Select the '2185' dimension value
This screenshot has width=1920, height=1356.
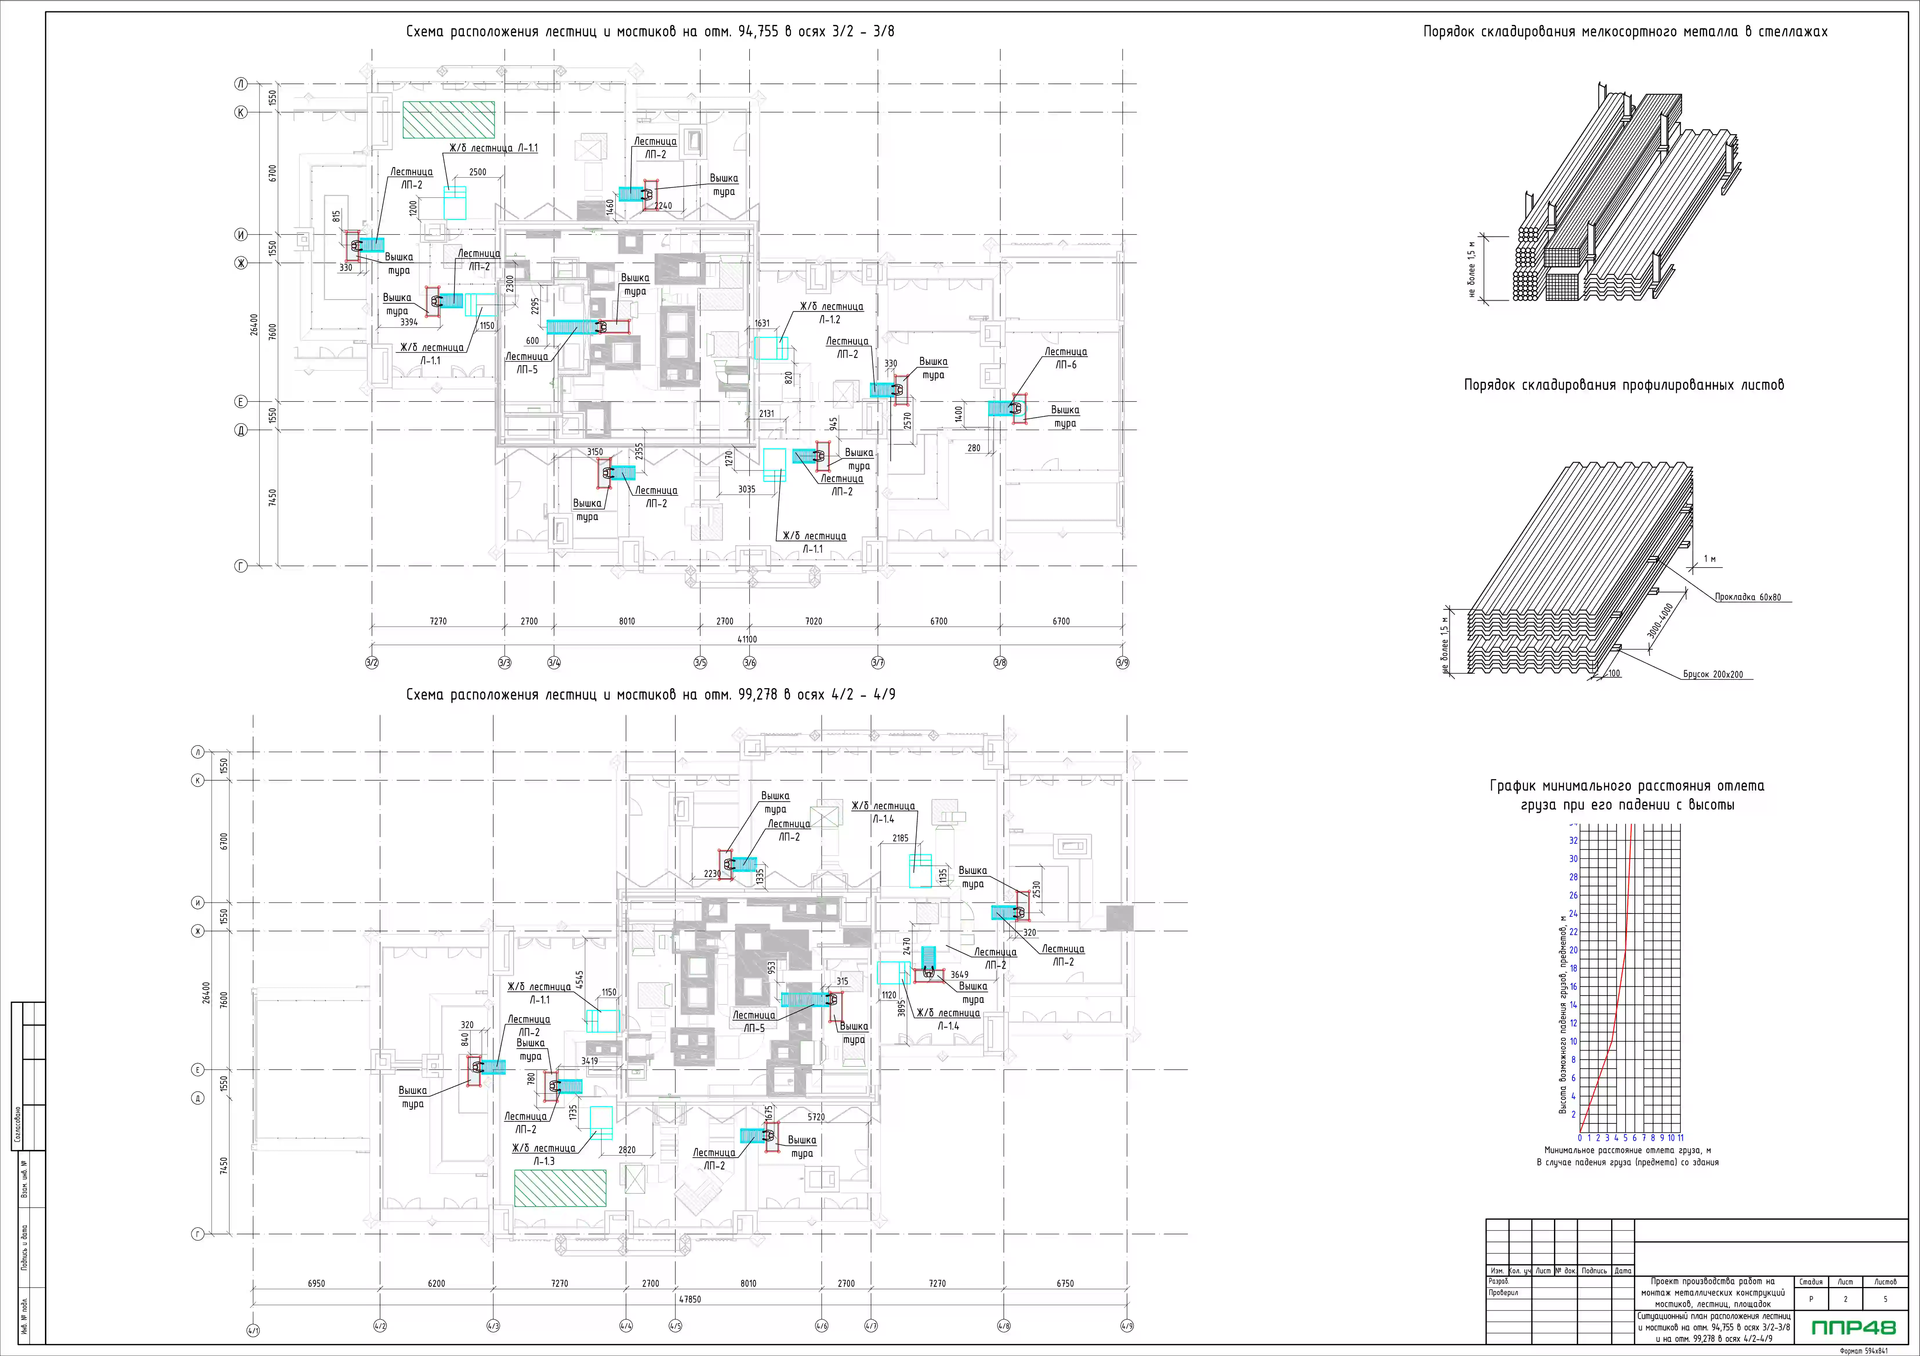(x=901, y=838)
